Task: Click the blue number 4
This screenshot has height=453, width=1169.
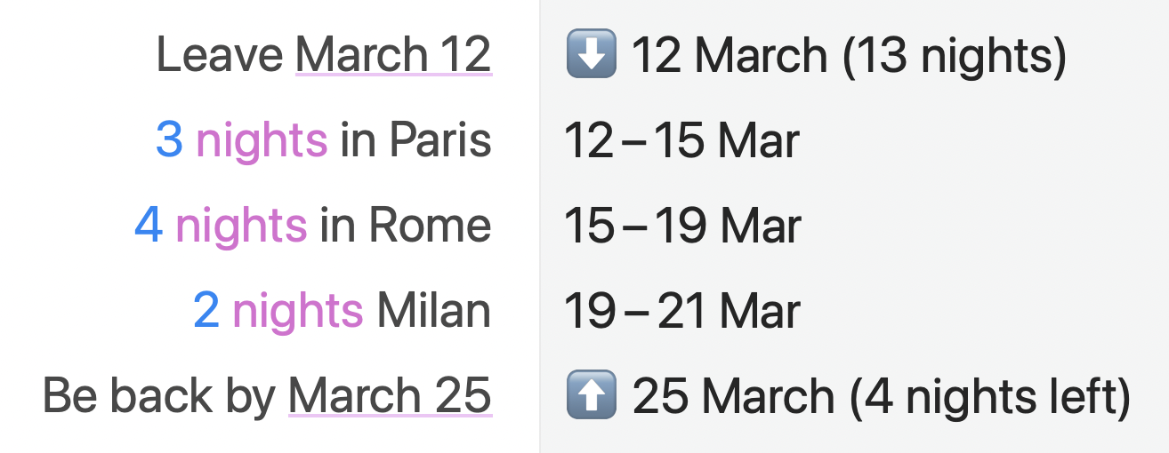Action: click(149, 226)
